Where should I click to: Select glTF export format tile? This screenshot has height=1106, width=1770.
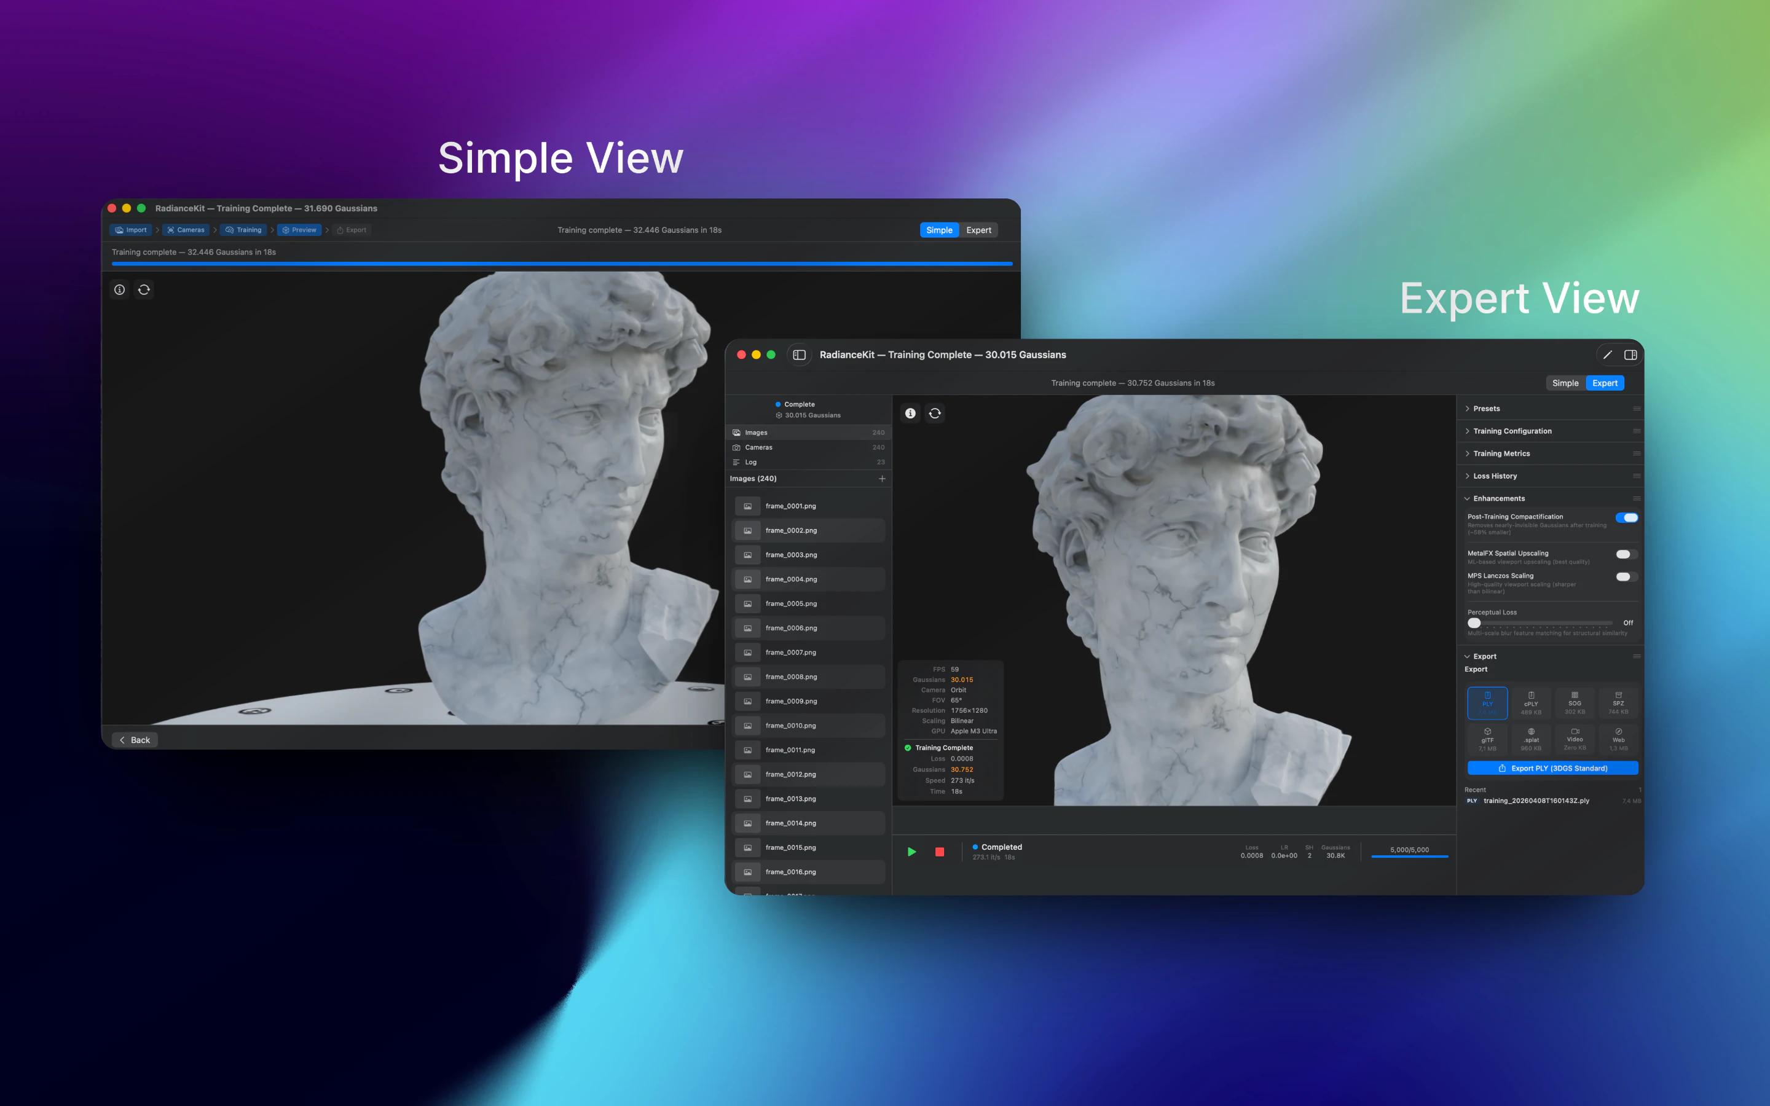(x=1487, y=740)
